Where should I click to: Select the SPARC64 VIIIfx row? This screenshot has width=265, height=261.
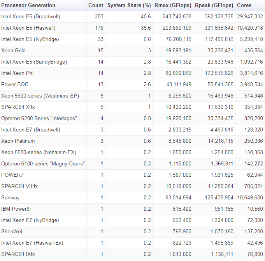pos(132,186)
